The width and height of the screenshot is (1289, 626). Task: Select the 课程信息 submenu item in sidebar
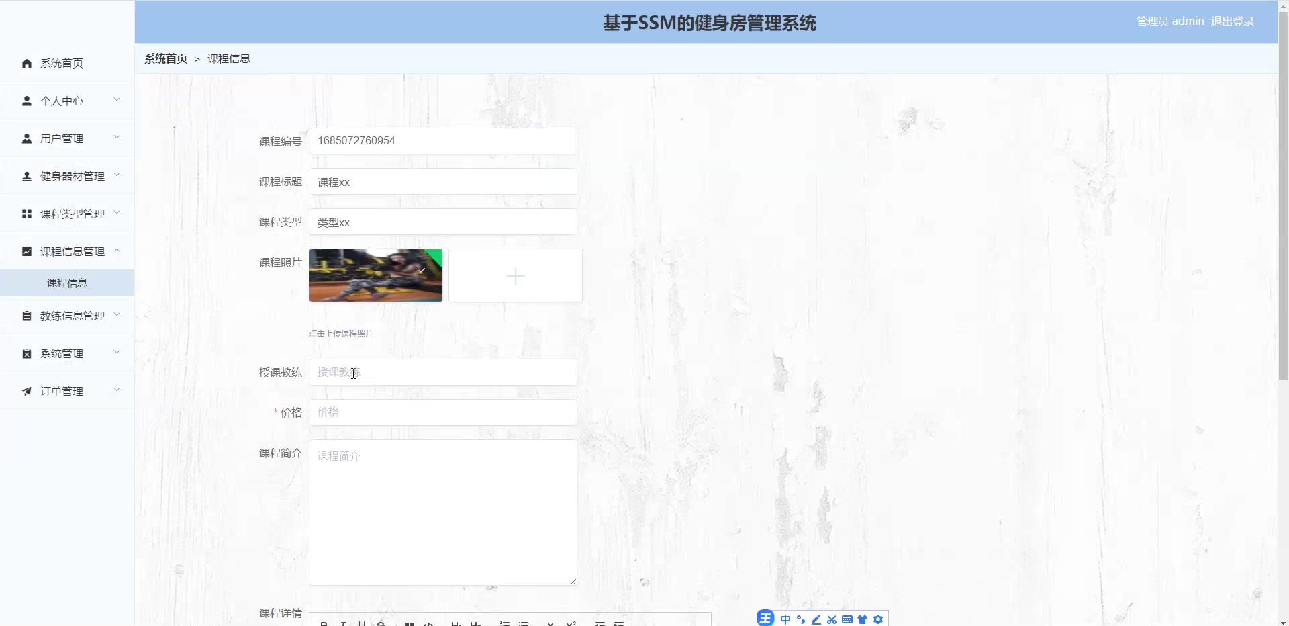coord(67,283)
